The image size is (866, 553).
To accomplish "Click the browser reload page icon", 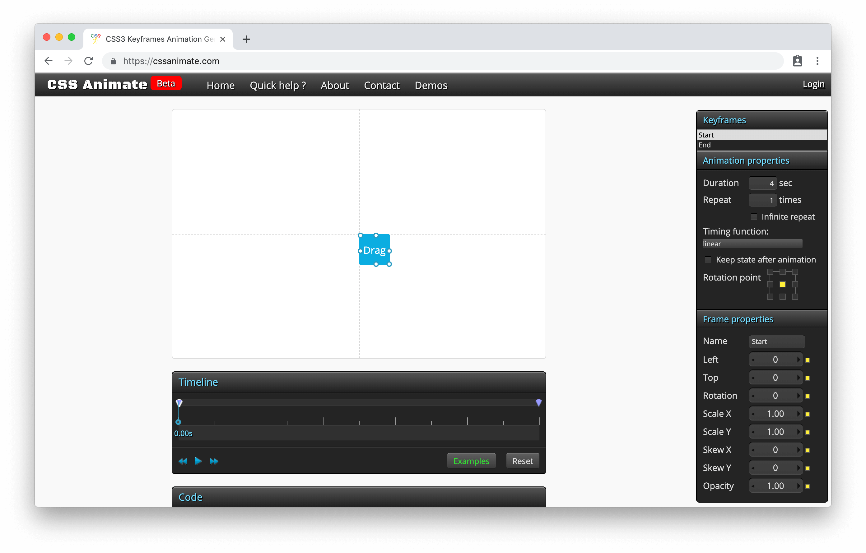I will tap(88, 61).
